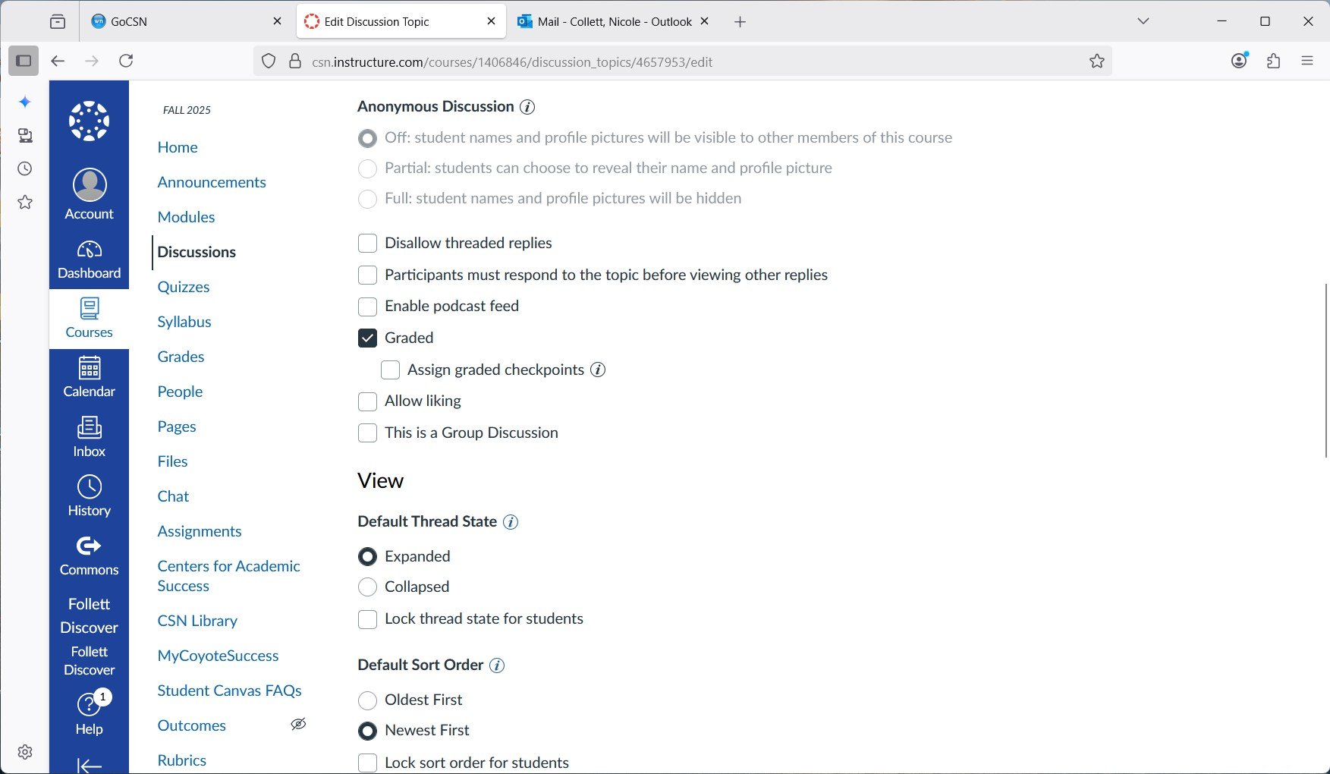Image resolution: width=1330 pixels, height=774 pixels.
Task: Open the Canvas Inbox icon
Action: tap(89, 428)
